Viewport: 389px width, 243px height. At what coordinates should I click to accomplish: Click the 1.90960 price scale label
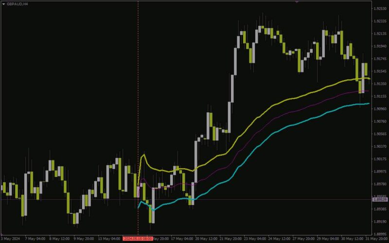click(x=380, y=109)
